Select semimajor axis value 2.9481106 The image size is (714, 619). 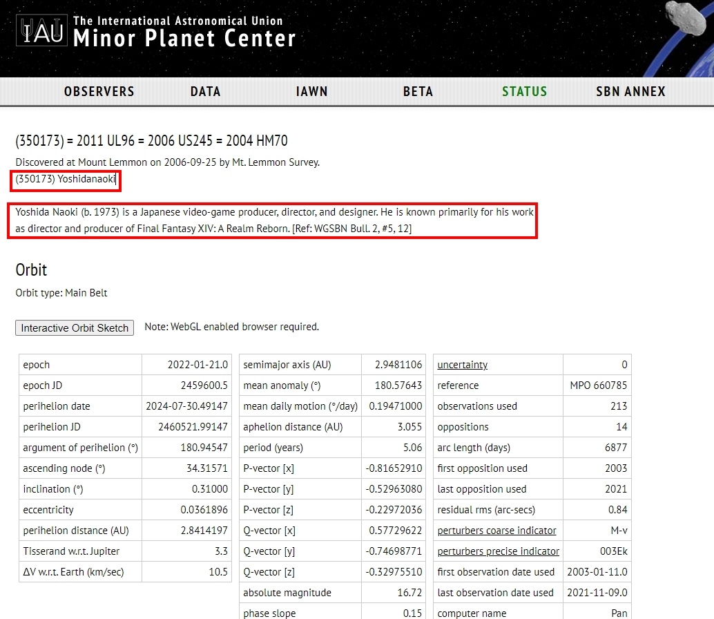point(398,365)
